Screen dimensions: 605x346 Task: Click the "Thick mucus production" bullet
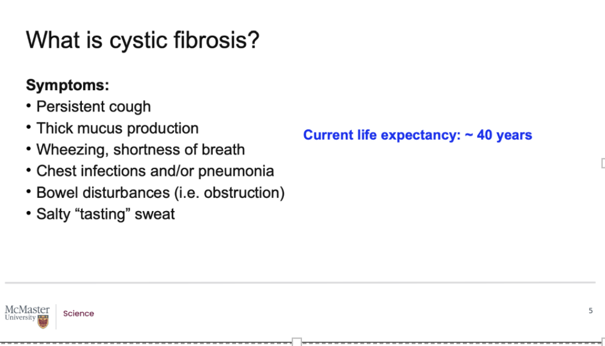pyautogui.click(x=117, y=128)
